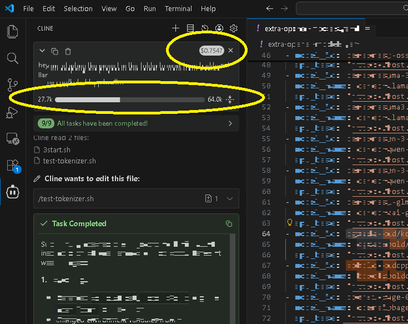Start a new Cline task with plus icon
This screenshot has width=408, height=324.
pos(176,28)
